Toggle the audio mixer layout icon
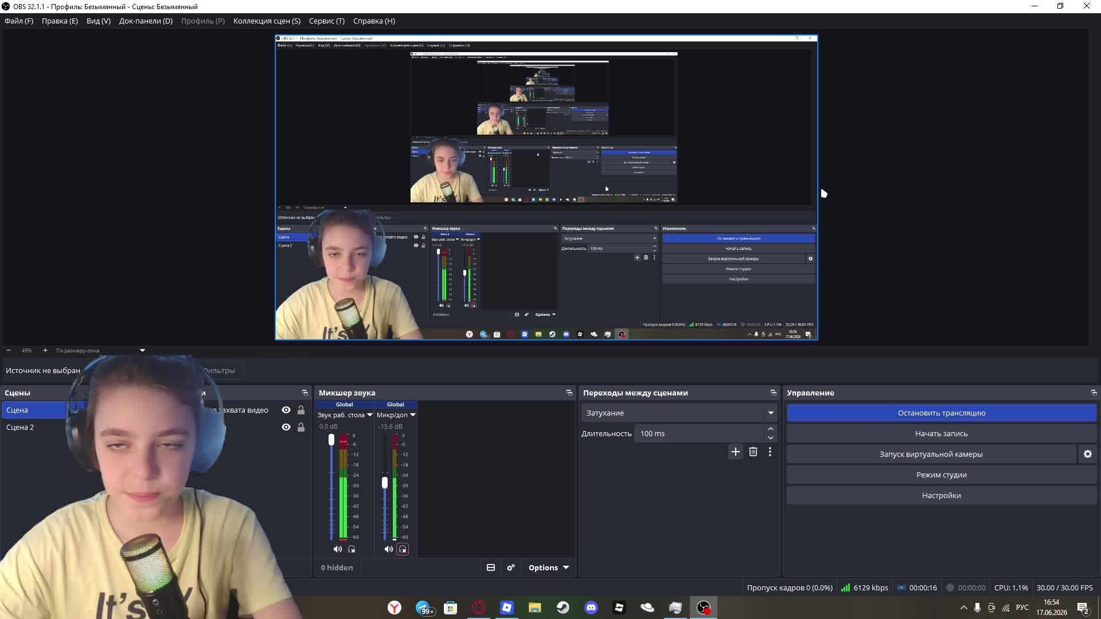The image size is (1101, 619). [491, 567]
